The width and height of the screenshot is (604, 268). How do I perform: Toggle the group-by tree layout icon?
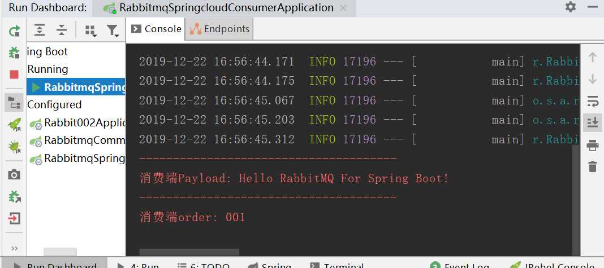pyautogui.click(x=14, y=102)
